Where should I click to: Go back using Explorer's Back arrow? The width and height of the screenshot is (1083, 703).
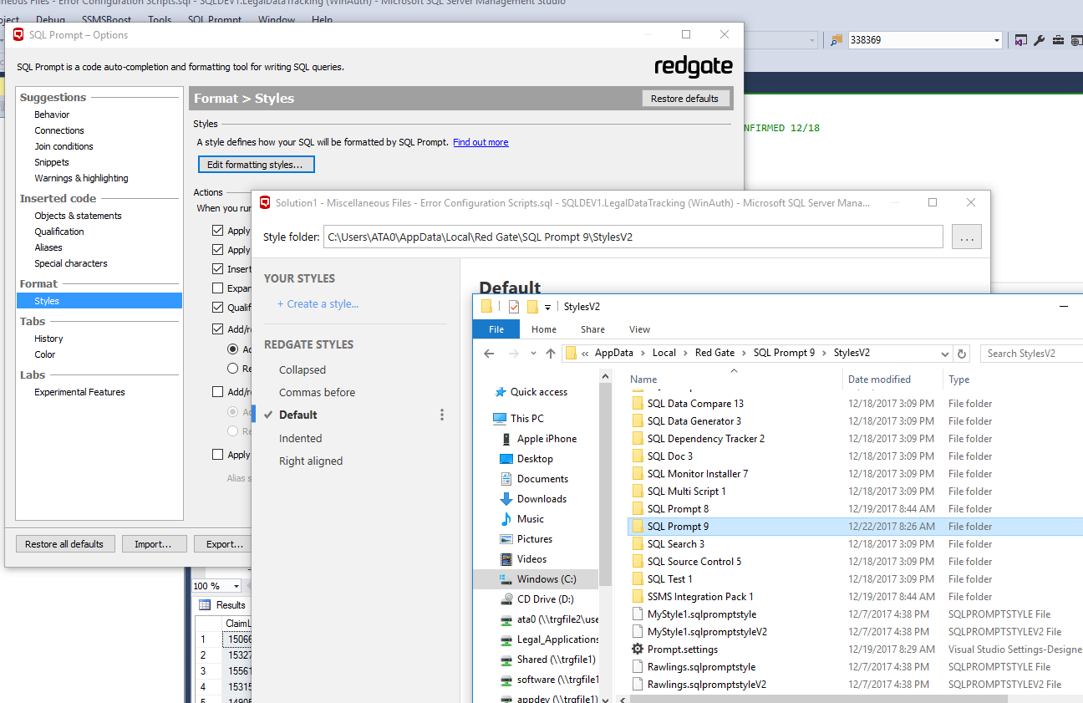tap(490, 354)
